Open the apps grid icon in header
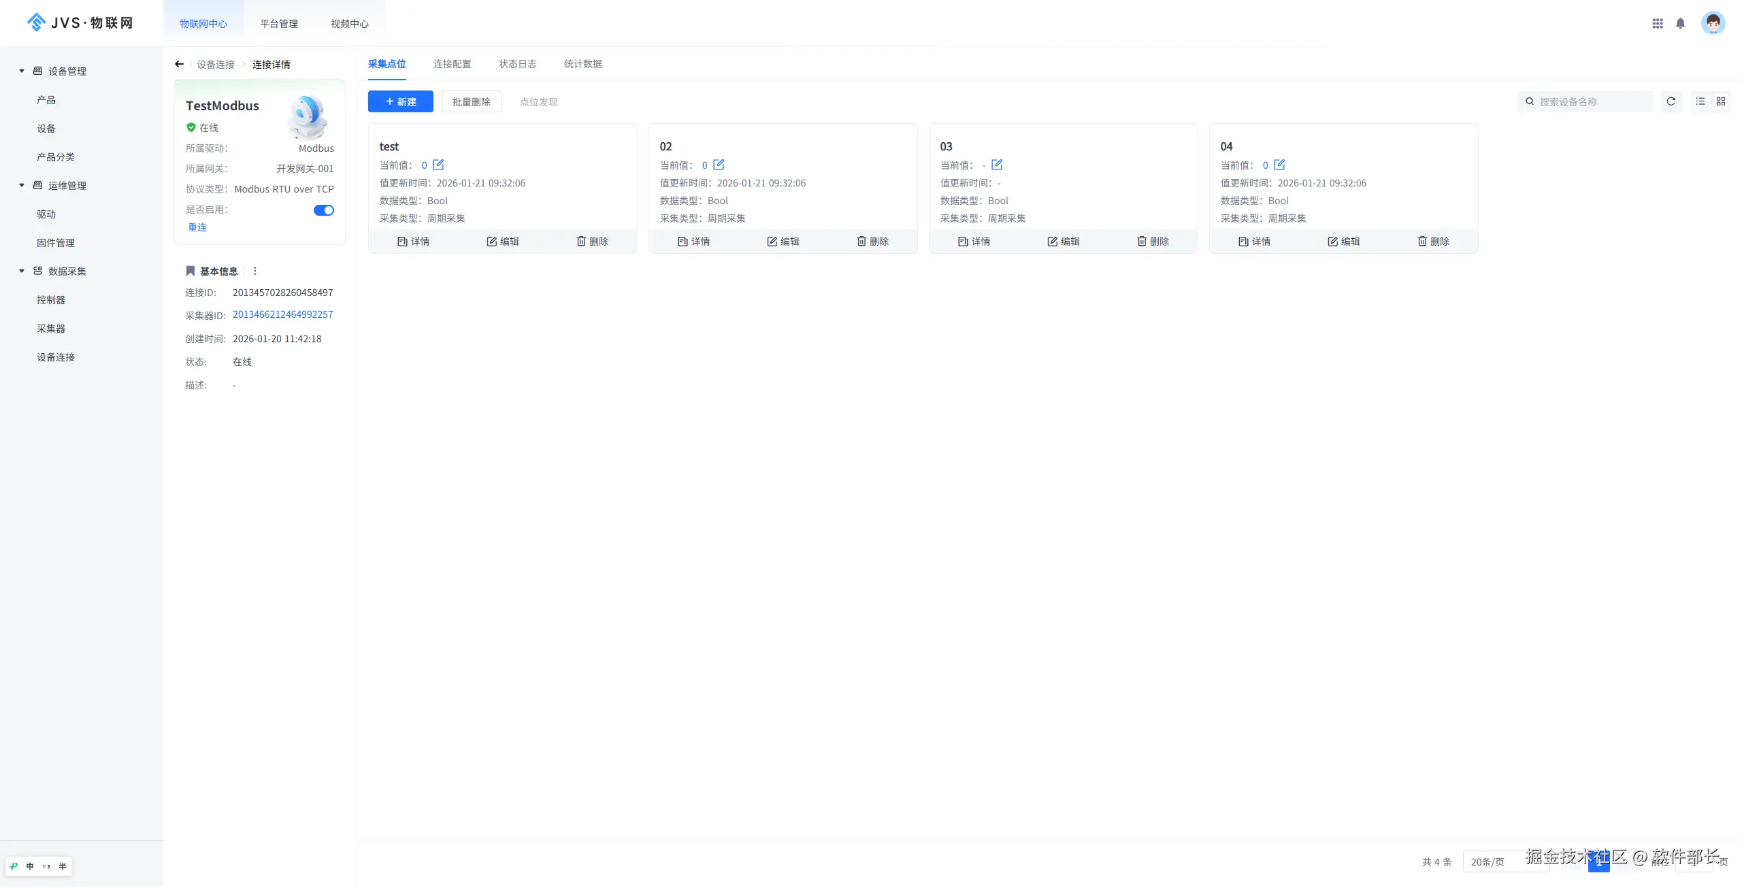This screenshot has width=1742, height=888. (1658, 23)
